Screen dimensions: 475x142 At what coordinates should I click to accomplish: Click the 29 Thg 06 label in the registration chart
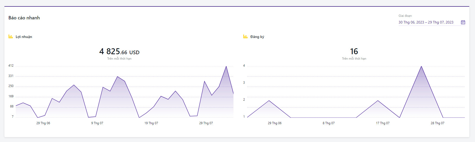coord(275,123)
